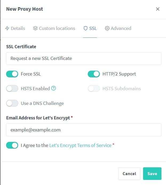Click the Cancel button
The height and width of the screenshot is (185, 166).
[x=129, y=173]
